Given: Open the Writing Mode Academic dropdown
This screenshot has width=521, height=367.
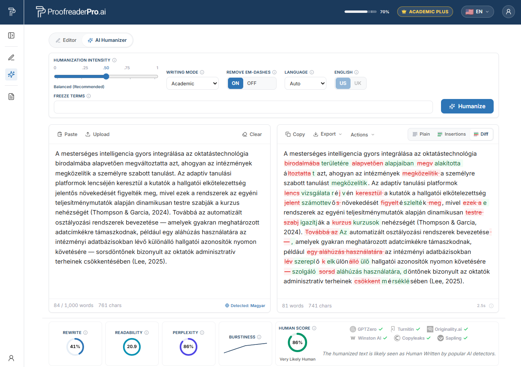Looking at the screenshot, I should 193,83.
